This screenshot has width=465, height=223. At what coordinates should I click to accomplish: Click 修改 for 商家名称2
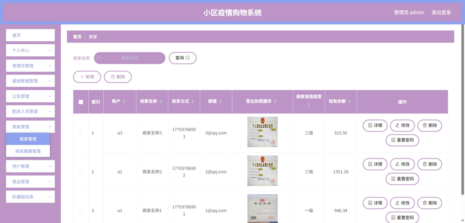[402, 164]
